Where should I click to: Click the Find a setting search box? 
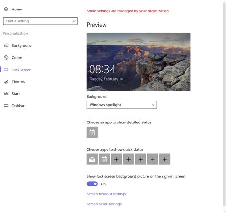(x=40, y=21)
